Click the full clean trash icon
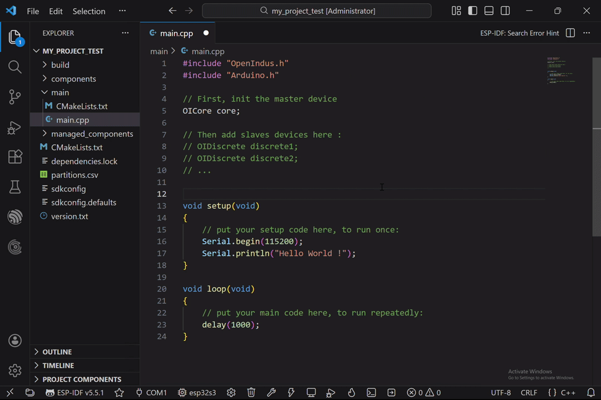The height and width of the screenshot is (400, 601). [251, 392]
